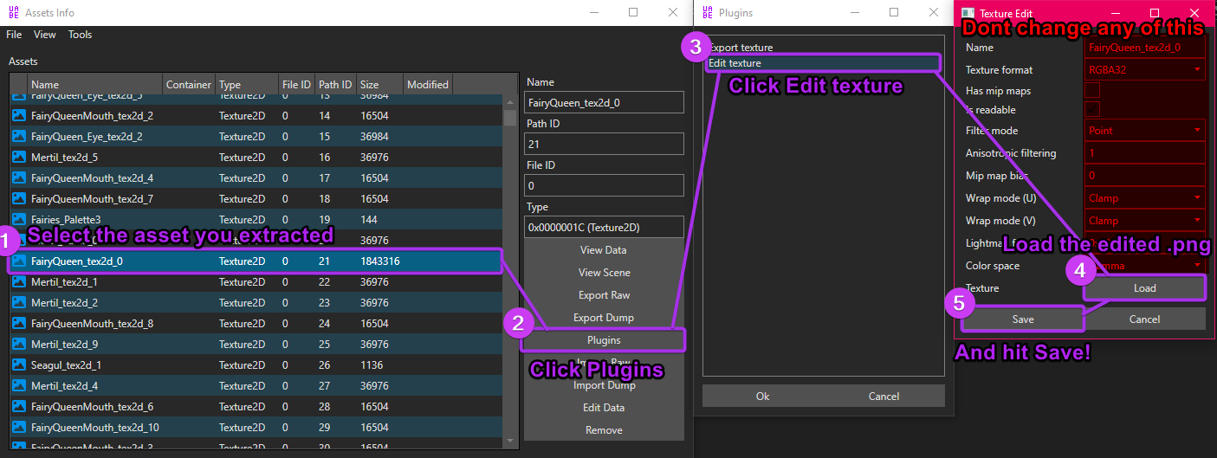
Task: Click the Path ID input field
Action: pyautogui.click(x=604, y=144)
